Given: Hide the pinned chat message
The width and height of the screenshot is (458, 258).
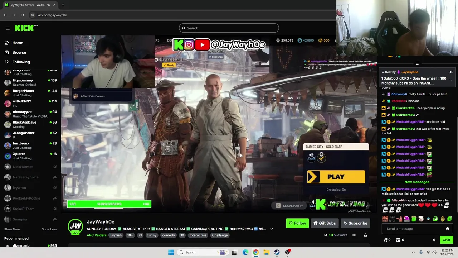Looking at the screenshot, I should click(451, 72).
